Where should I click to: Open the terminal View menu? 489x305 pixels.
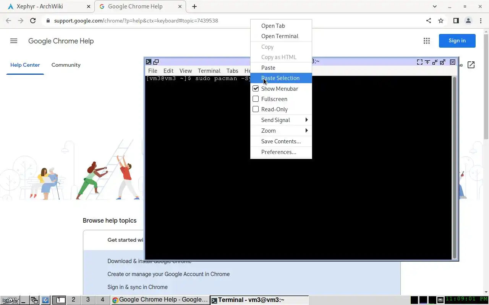coord(185,71)
